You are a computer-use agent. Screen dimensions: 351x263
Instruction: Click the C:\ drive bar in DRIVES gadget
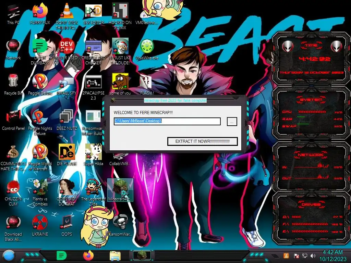click(296, 217)
